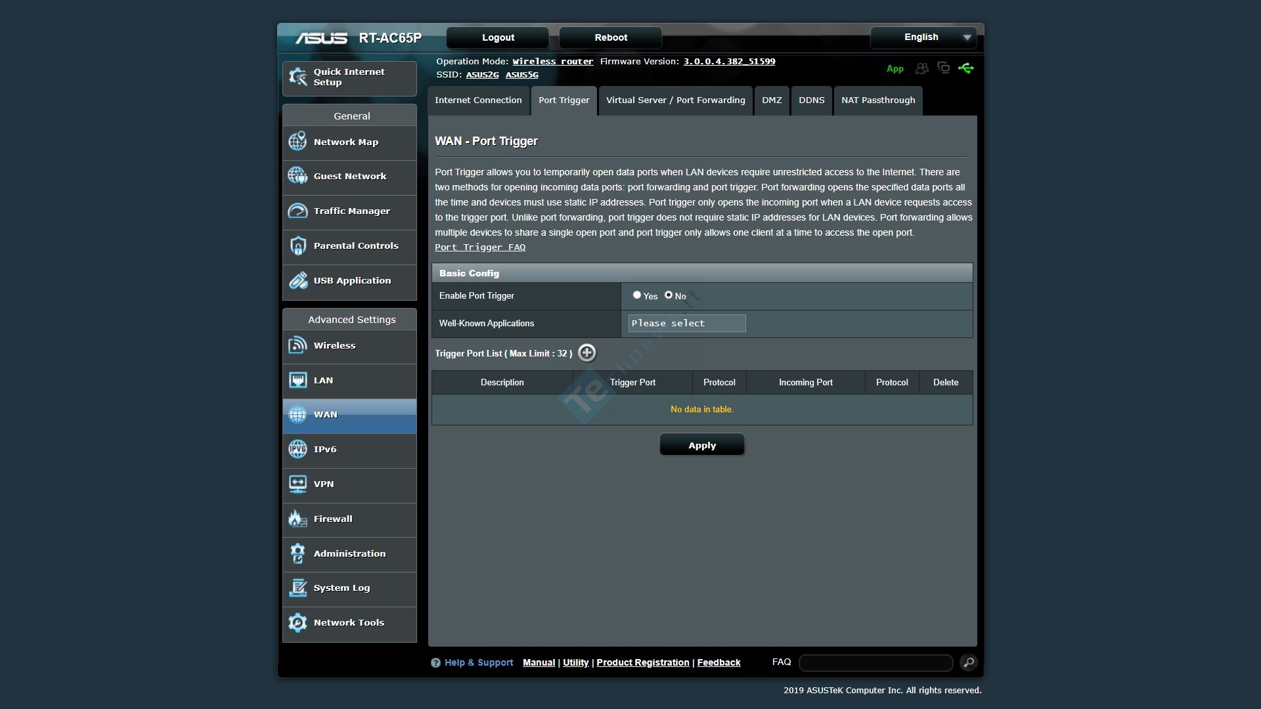
Task: Click the Administration menu label
Action: click(x=350, y=554)
